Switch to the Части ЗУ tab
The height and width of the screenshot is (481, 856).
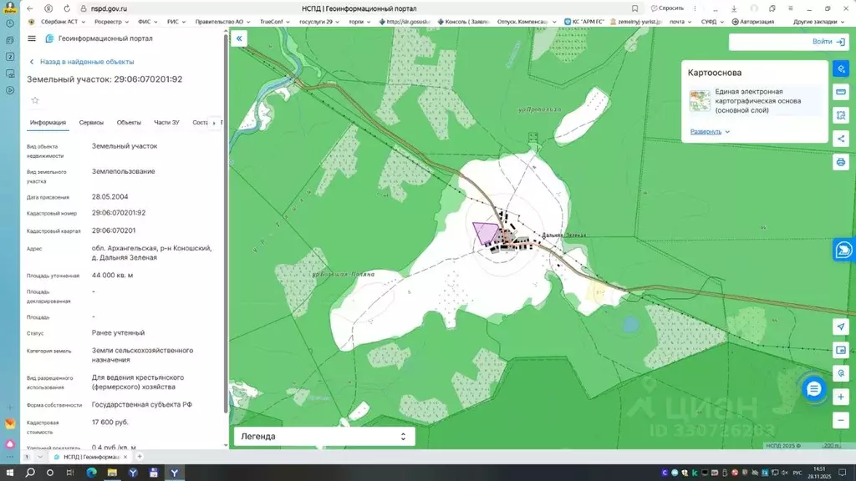166,123
